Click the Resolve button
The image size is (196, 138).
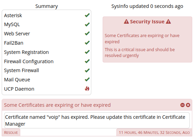[x=11, y=133]
